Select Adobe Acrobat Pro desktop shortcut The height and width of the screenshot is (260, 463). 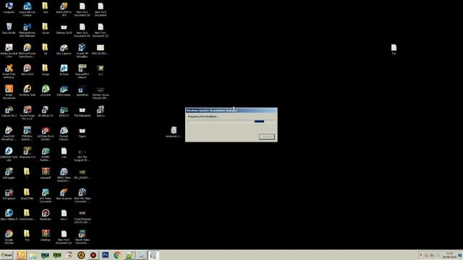click(9, 51)
